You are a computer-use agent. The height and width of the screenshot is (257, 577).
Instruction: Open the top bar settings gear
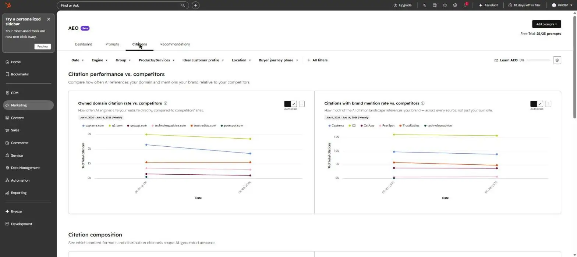455,6
